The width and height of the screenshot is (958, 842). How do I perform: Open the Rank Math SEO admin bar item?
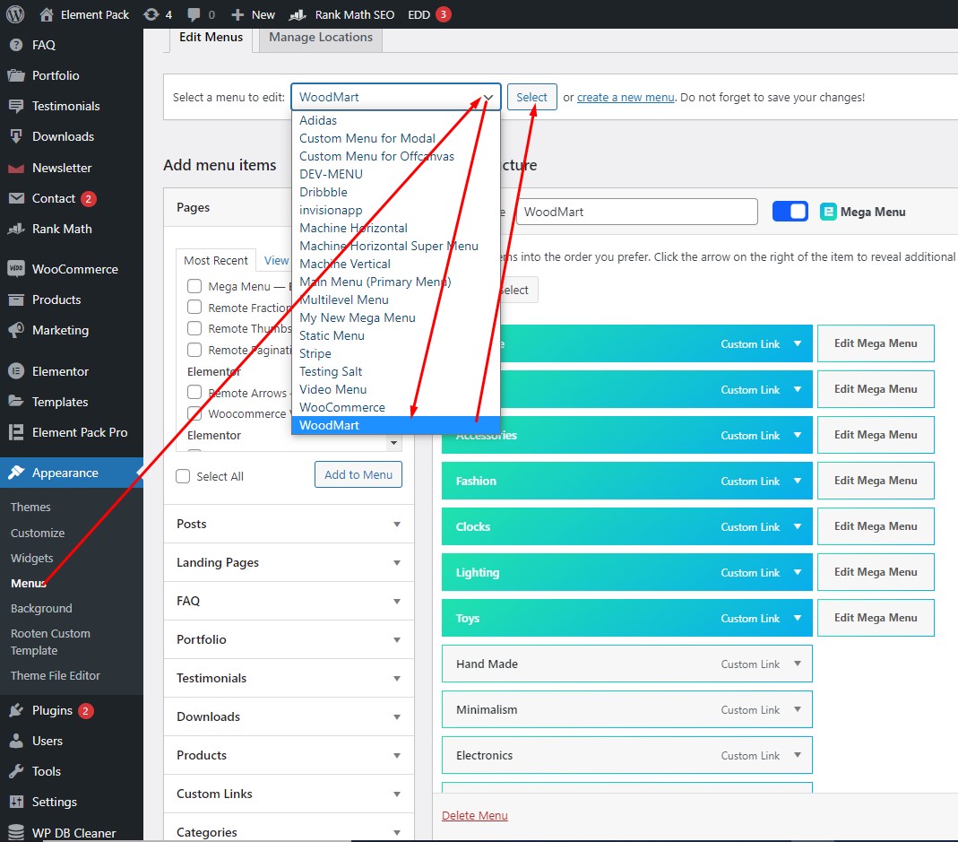tap(354, 13)
